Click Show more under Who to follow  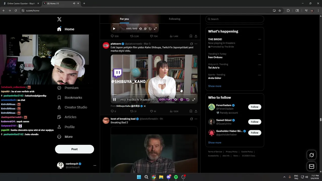215,143
